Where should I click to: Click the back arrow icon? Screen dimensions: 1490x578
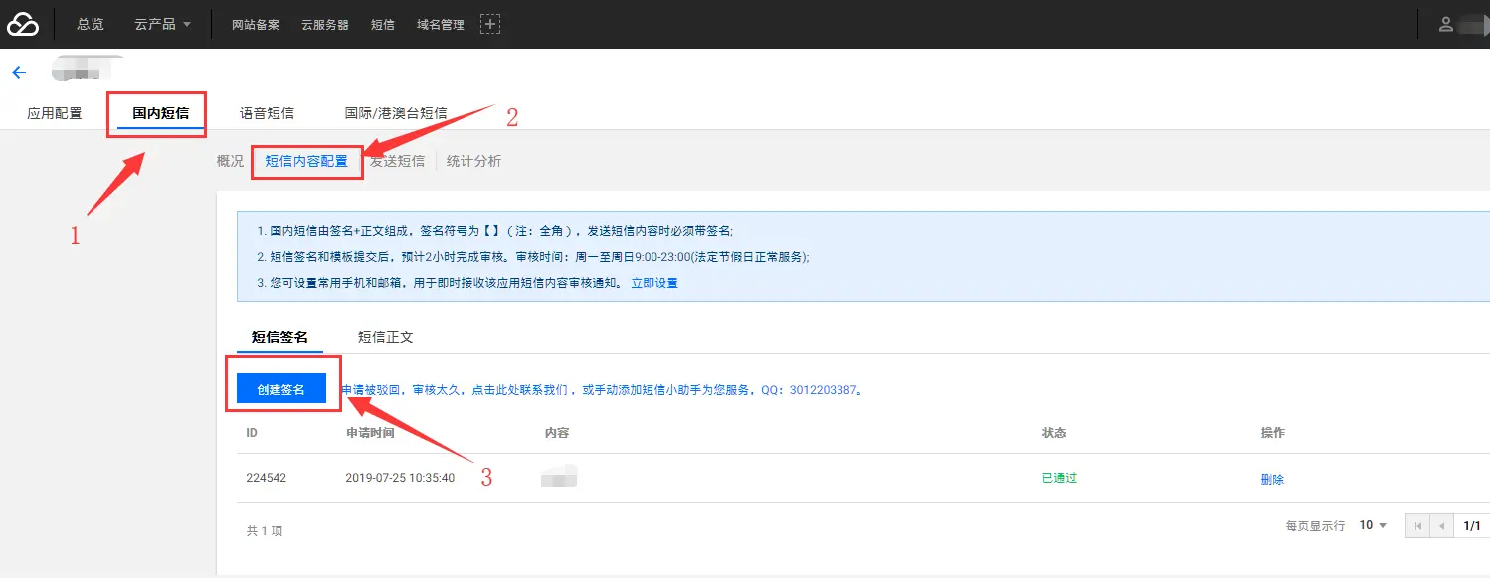[18, 72]
